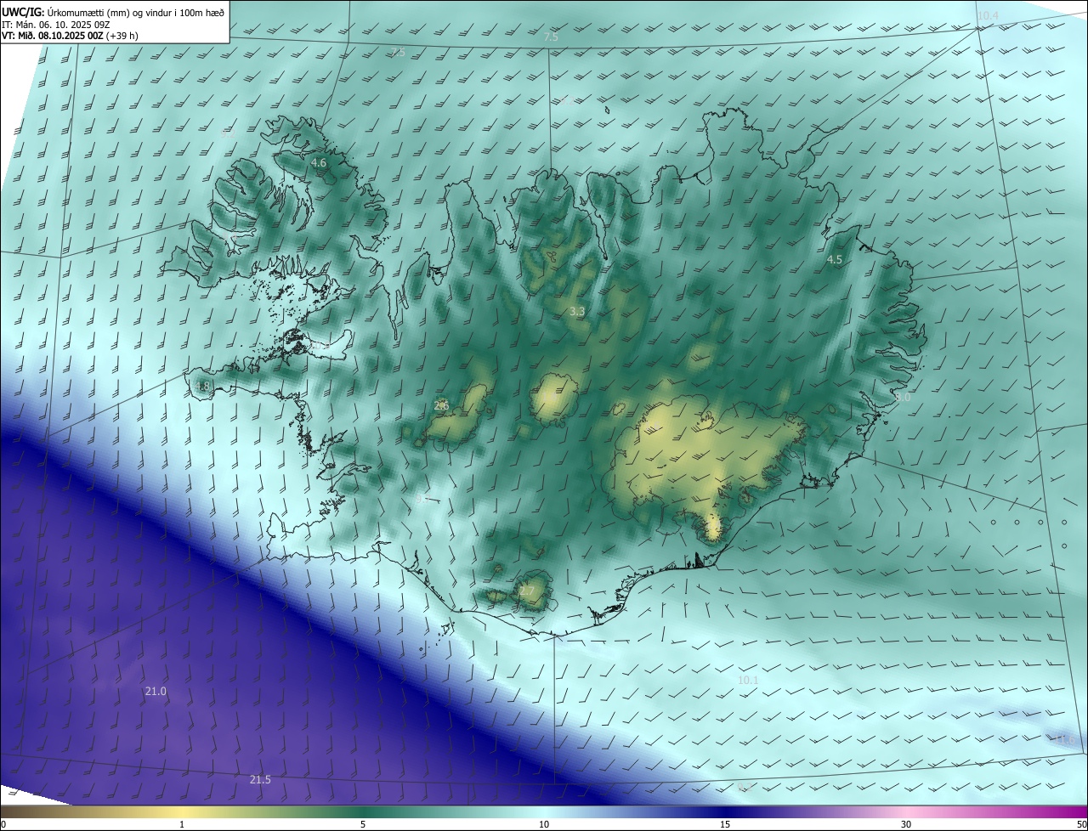The height and width of the screenshot is (831, 1088).
Task: Select the yellow segment of the color scale
Action: [182, 811]
